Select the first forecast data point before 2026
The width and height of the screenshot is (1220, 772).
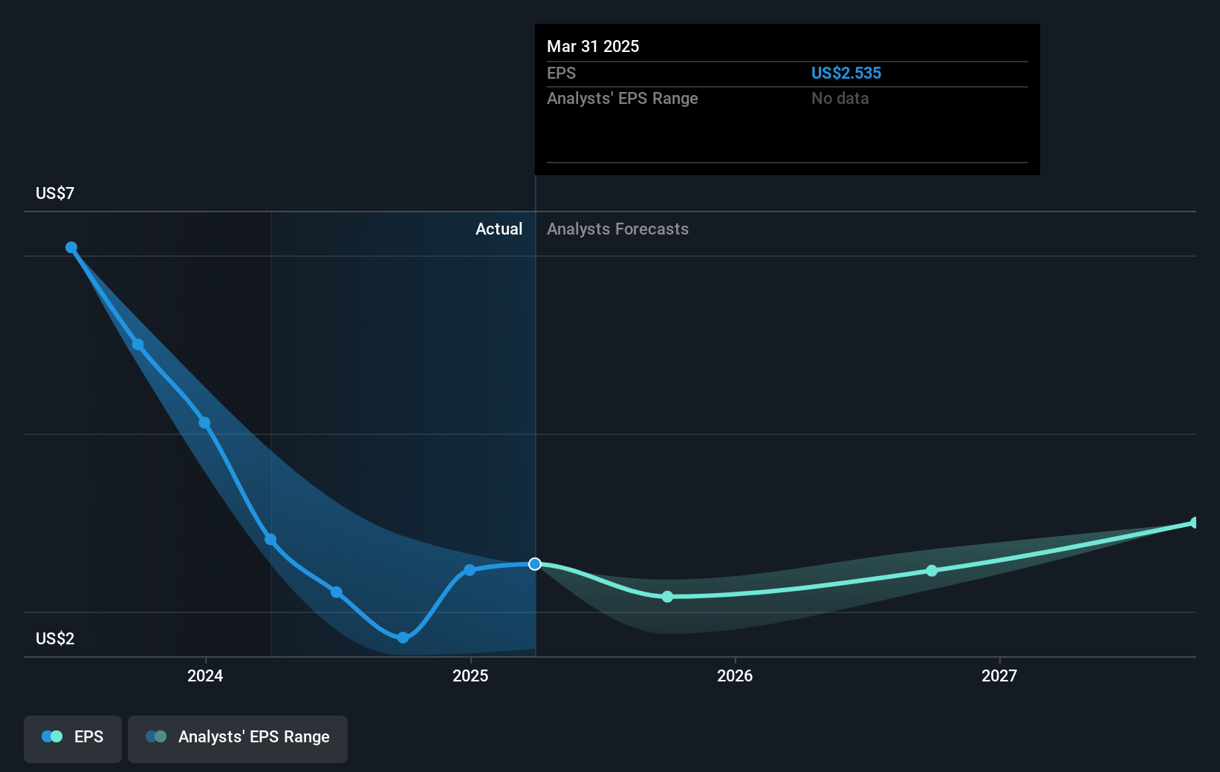click(x=667, y=597)
